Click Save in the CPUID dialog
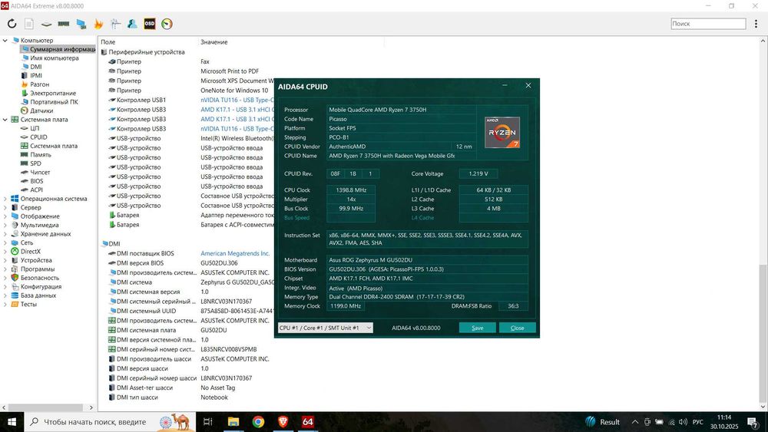768x432 pixels. point(477,328)
